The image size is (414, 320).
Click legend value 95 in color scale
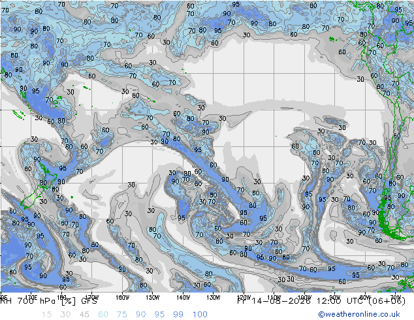159,315
